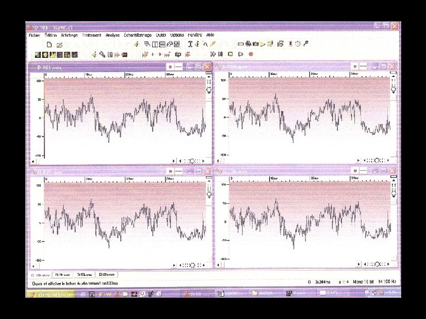Click the Mono 16 bit status bar field
The width and height of the screenshot is (426, 319).
363,282
